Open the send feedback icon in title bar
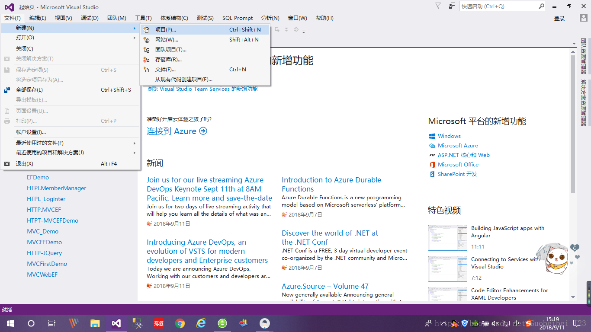 click(452, 6)
